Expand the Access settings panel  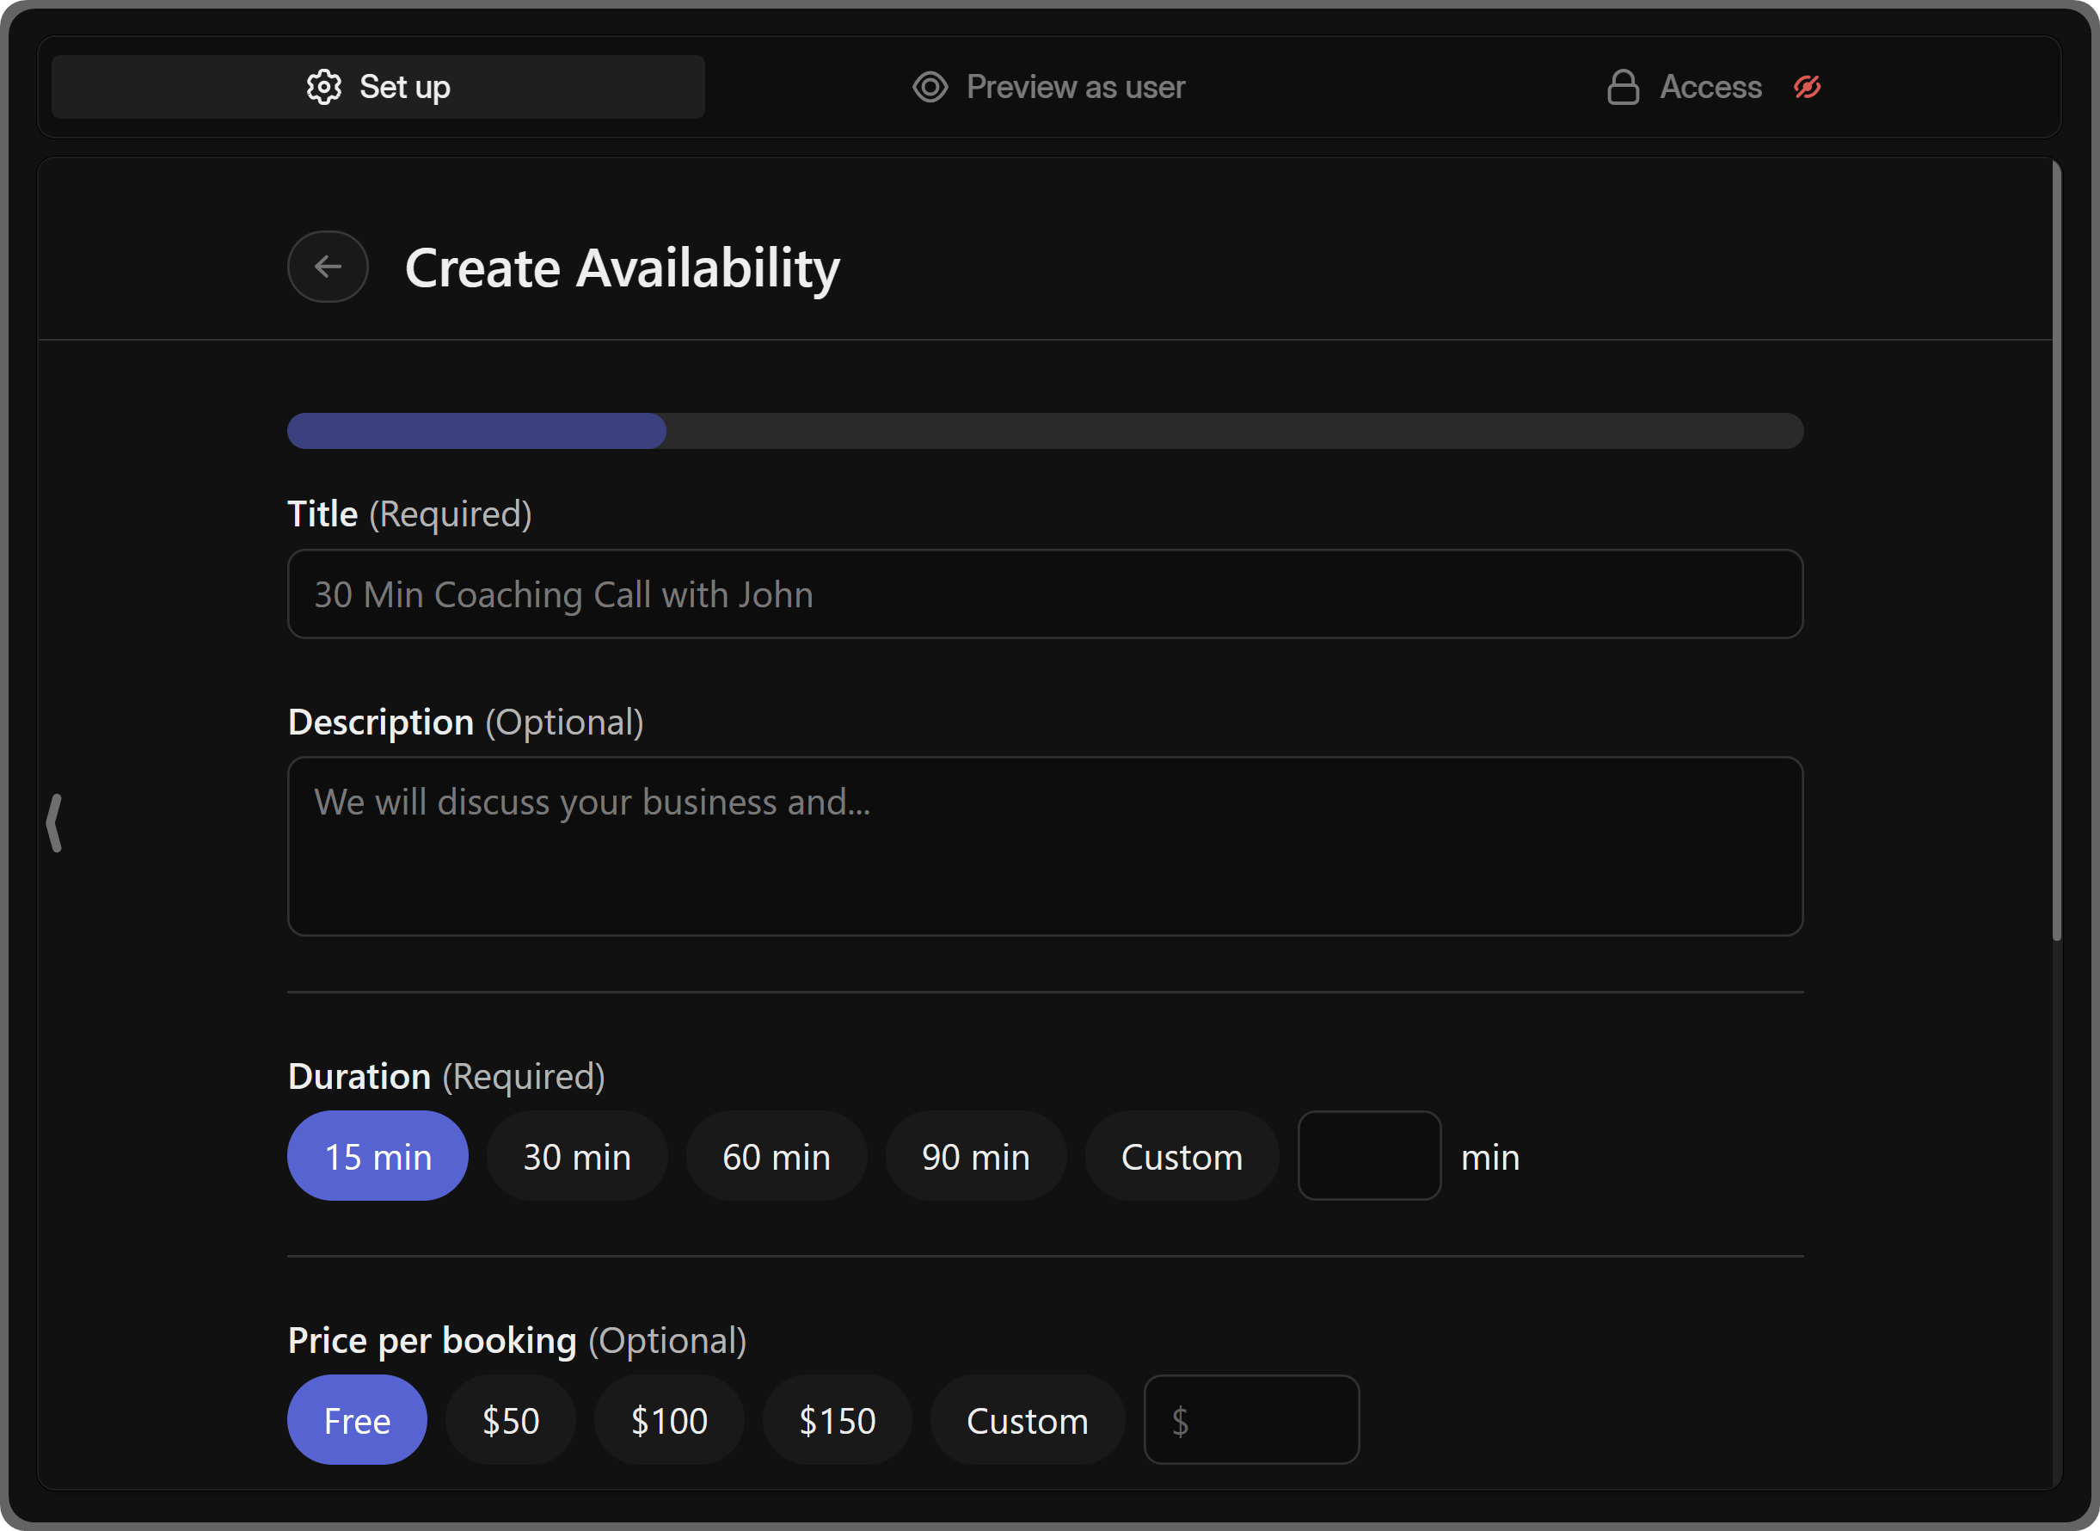(x=1710, y=86)
